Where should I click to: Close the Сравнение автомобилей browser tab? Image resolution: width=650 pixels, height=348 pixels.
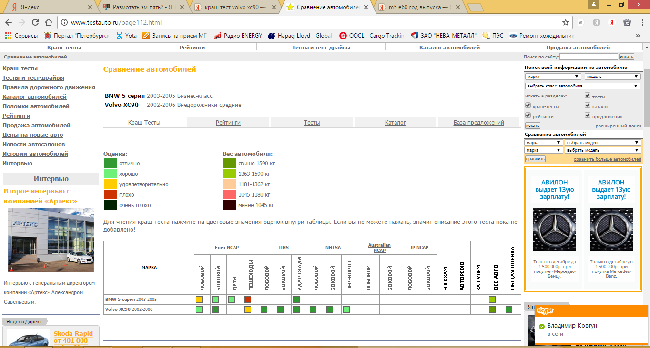[365, 8]
